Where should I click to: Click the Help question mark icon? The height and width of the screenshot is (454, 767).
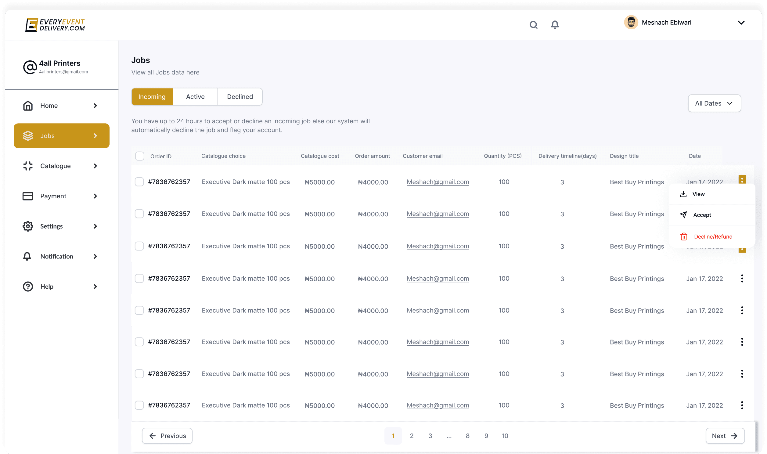pyautogui.click(x=28, y=287)
